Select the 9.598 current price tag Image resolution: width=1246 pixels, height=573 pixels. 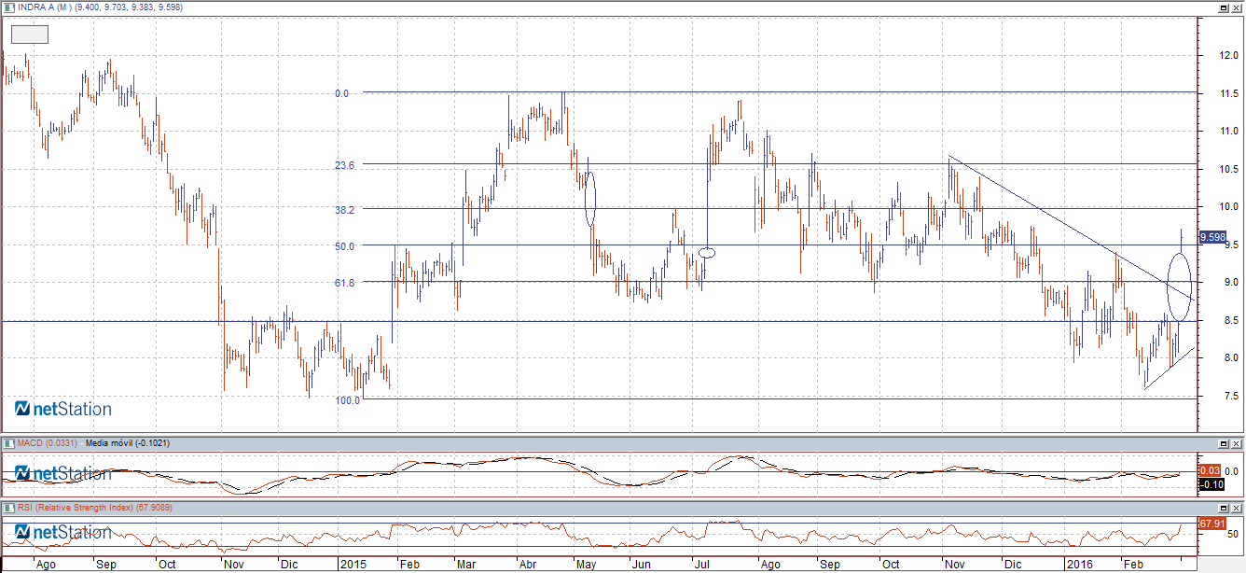click(x=1211, y=237)
